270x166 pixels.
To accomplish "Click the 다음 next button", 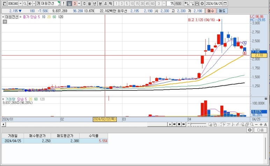I will pyautogui.click(x=260, y=130).
